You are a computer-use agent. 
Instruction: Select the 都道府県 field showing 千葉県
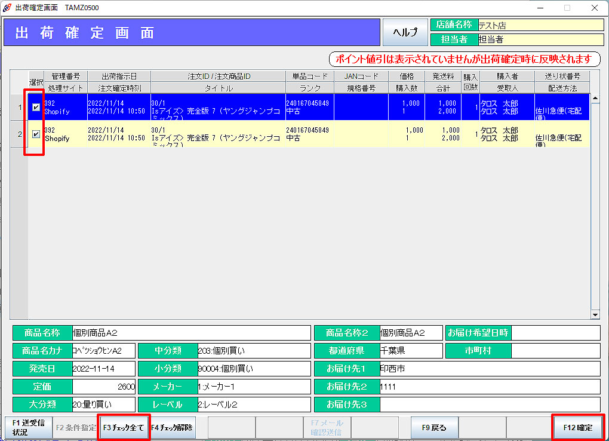click(x=411, y=351)
